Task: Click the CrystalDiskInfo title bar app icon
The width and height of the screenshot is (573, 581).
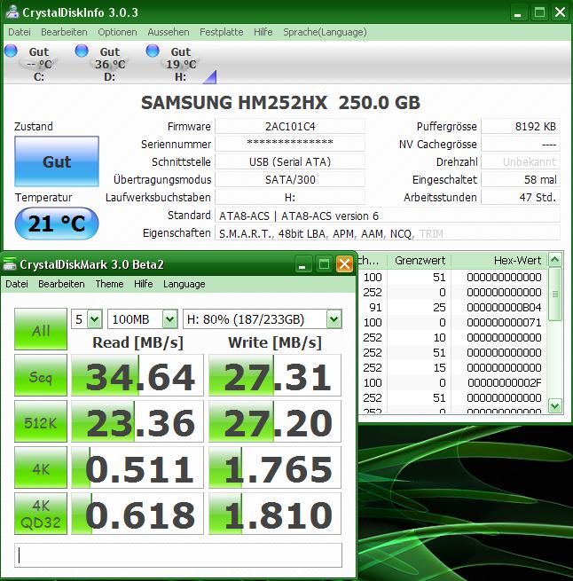Action: 12,12
